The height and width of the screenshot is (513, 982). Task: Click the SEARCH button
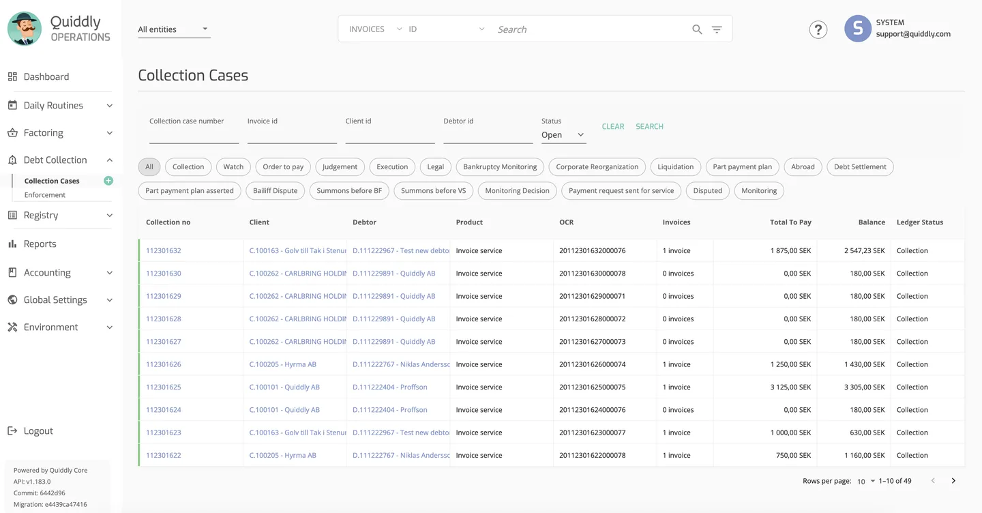click(649, 126)
